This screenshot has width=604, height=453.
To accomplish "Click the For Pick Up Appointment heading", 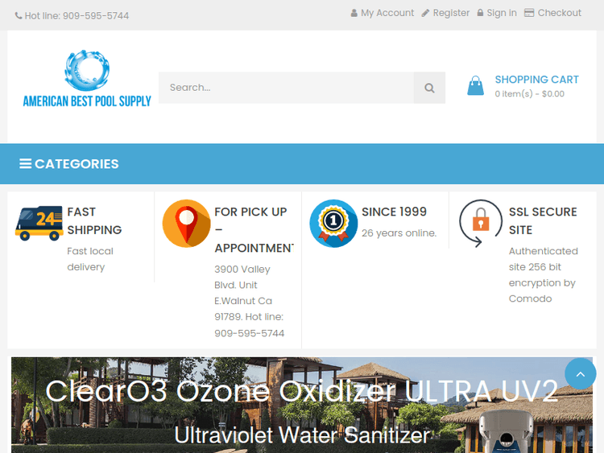I will (250, 229).
